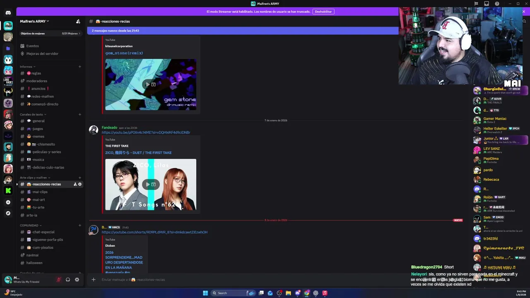
Task: Open the Objetivo de mejoras progress bar
Action: [50, 33]
